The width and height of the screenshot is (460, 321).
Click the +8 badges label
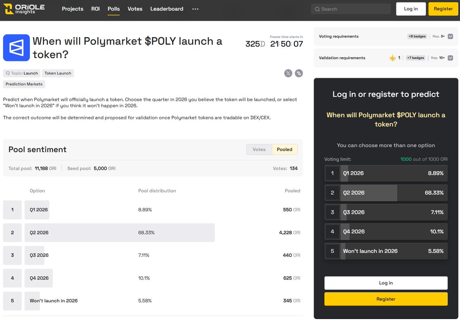point(417,36)
